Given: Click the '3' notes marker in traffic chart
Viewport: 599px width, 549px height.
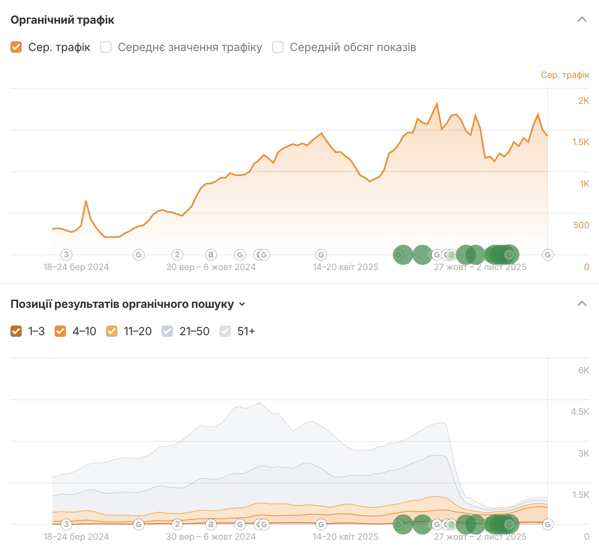Looking at the screenshot, I should [x=66, y=254].
